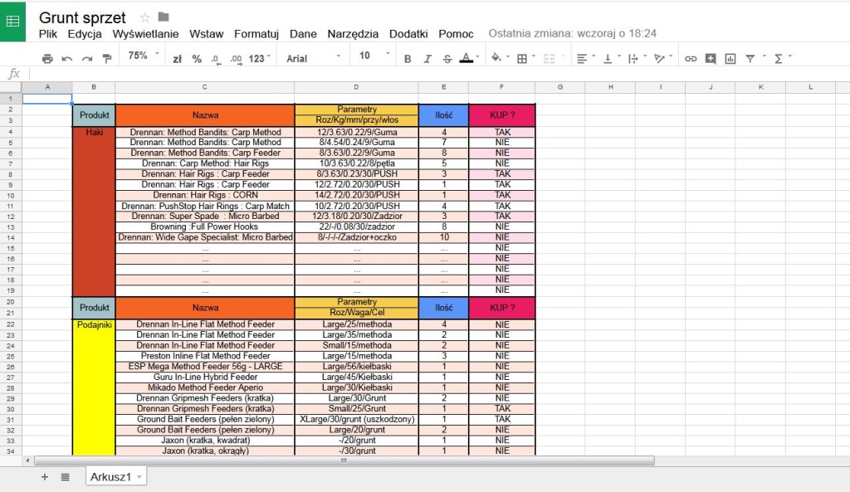Image resolution: width=850 pixels, height=492 pixels.
Task: Open the borders tool
Action: 522,59
